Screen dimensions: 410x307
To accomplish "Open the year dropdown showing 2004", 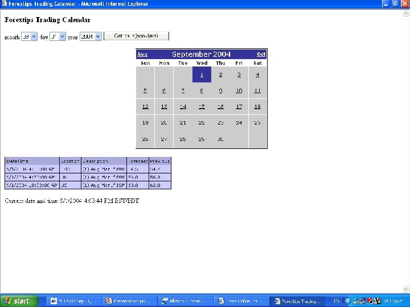I will coord(91,36).
